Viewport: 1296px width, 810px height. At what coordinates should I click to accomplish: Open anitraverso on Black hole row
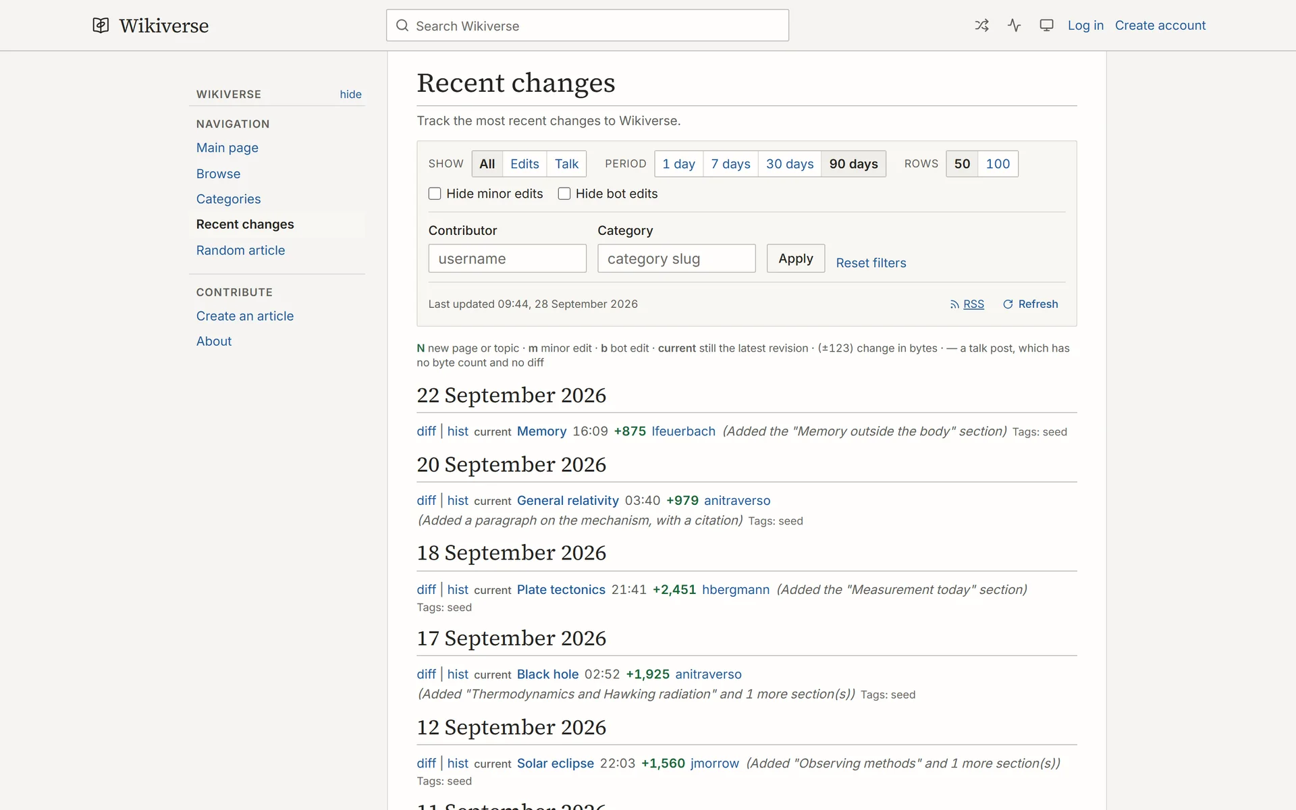click(708, 674)
